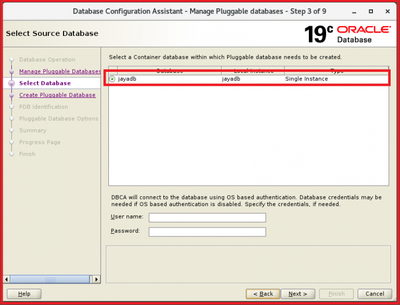Open the Create Pluggable Database step link
Image resolution: width=400 pixels, height=305 pixels.
tap(57, 95)
